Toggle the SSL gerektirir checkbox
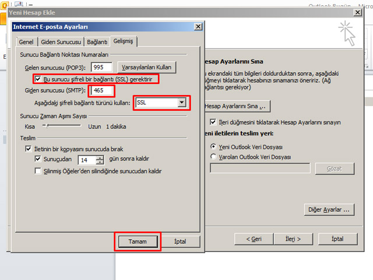373x280 pixels. [x=38, y=78]
